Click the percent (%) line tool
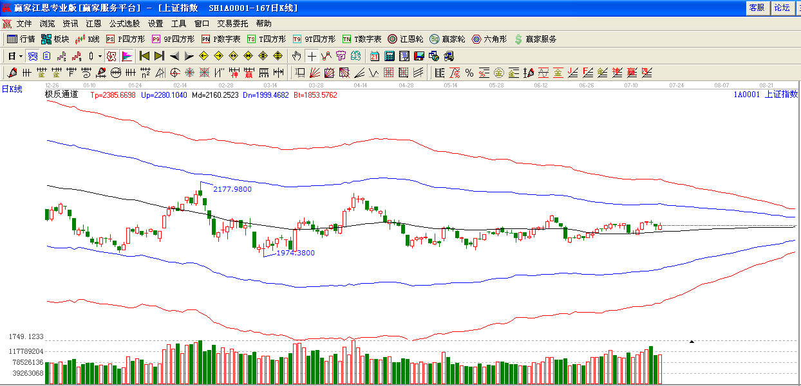This screenshot has height=386, width=801. [x=469, y=73]
